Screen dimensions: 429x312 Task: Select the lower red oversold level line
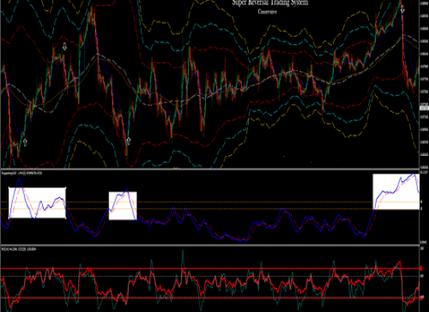(210, 298)
